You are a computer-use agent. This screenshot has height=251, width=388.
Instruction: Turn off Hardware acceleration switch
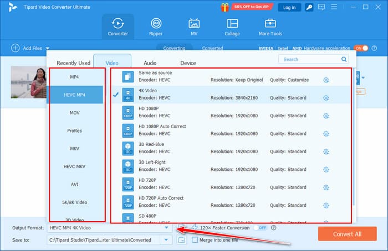361,48
